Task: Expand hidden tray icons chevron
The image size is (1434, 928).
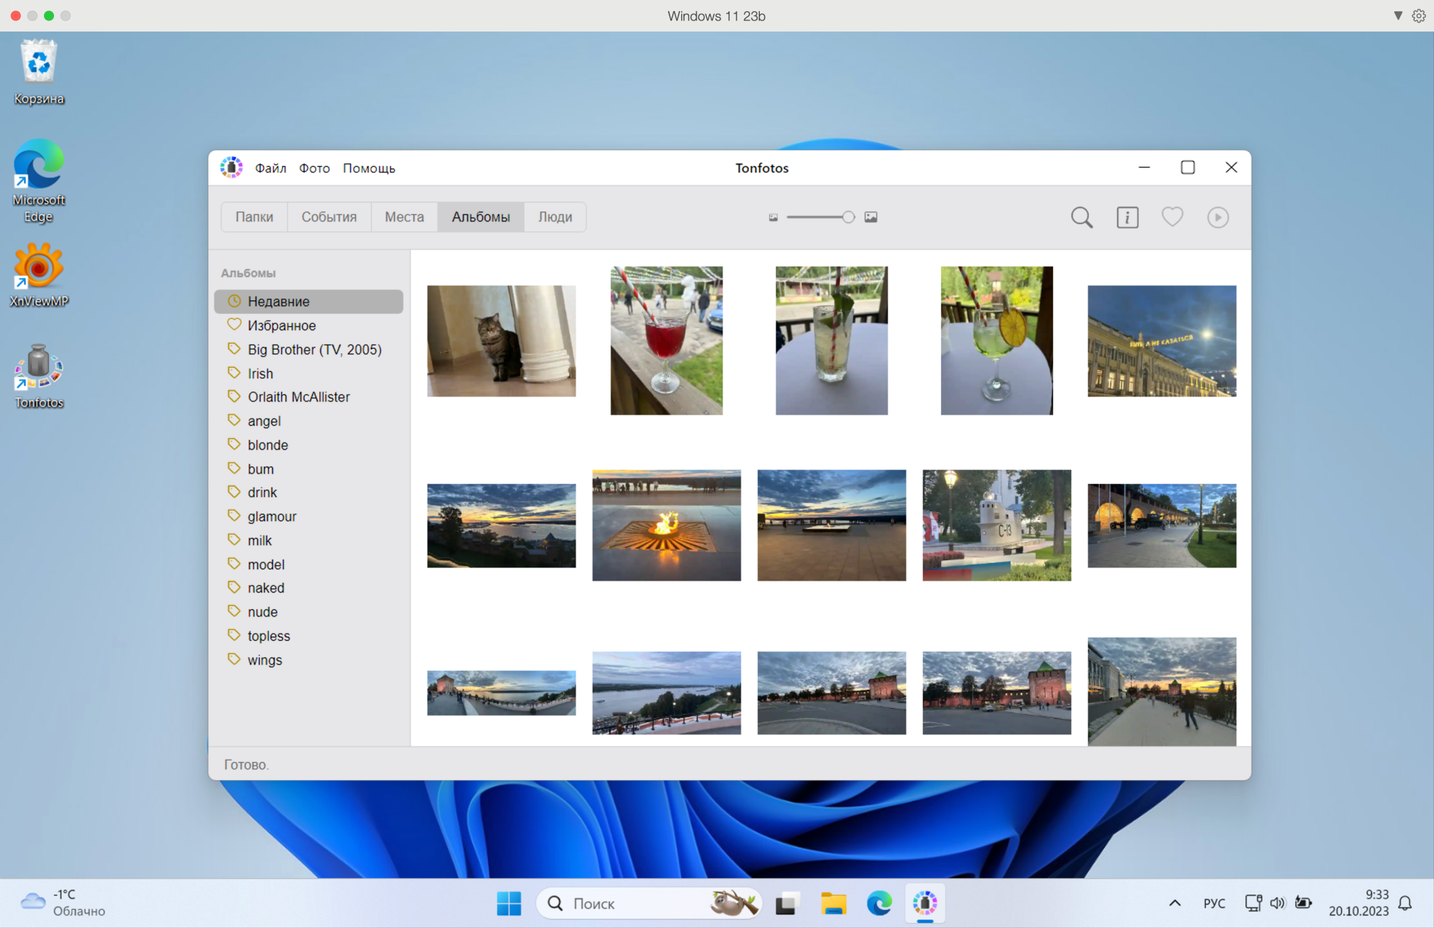Action: (1175, 903)
